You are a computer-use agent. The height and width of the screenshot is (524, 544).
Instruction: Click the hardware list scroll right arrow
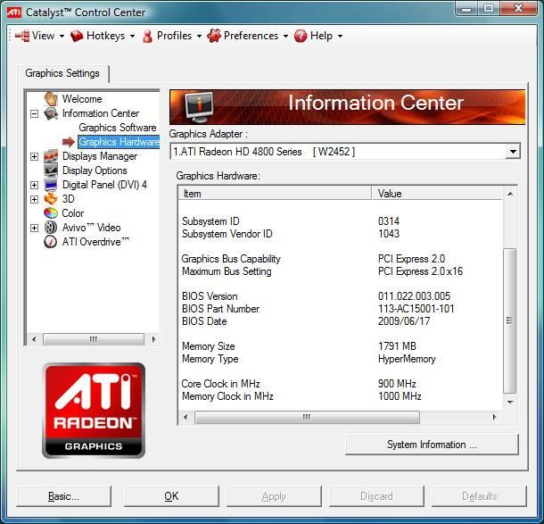point(494,417)
